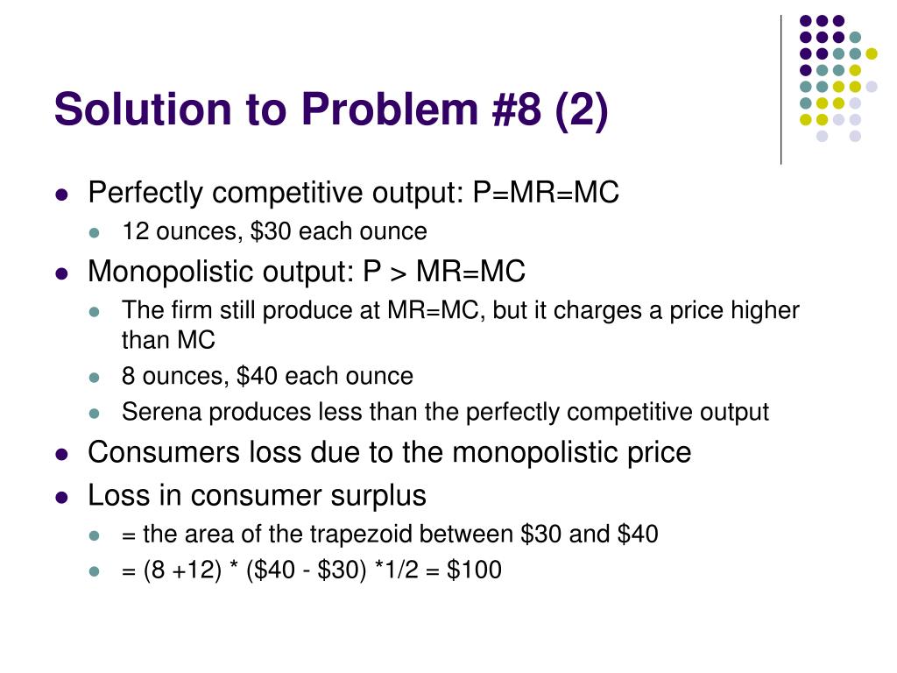Click the teal bullet before 'the area of the trapezoid'
The height and width of the screenshot is (673, 897).
tap(95, 535)
